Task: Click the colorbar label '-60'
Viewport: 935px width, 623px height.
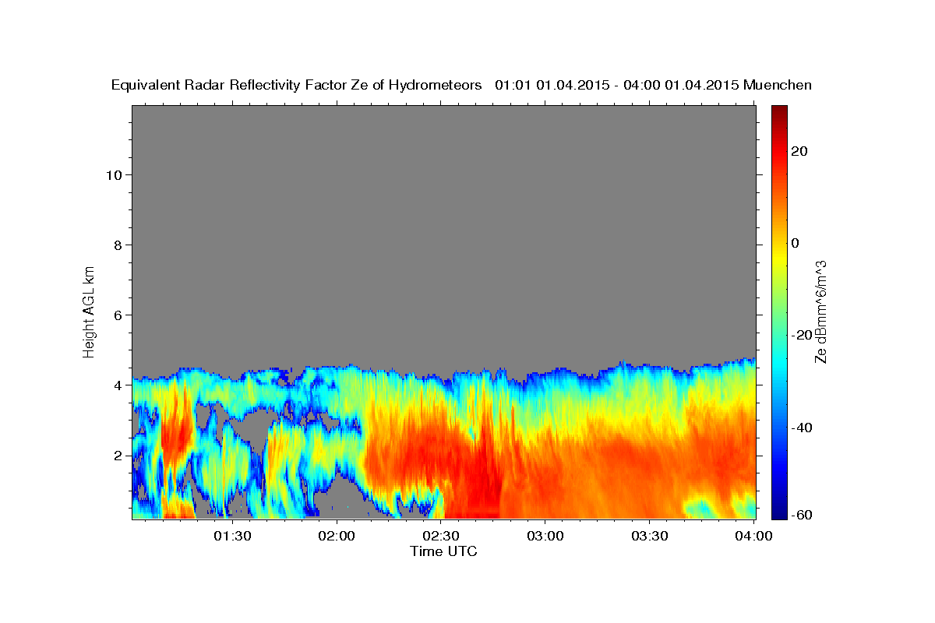Action: [x=802, y=515]
